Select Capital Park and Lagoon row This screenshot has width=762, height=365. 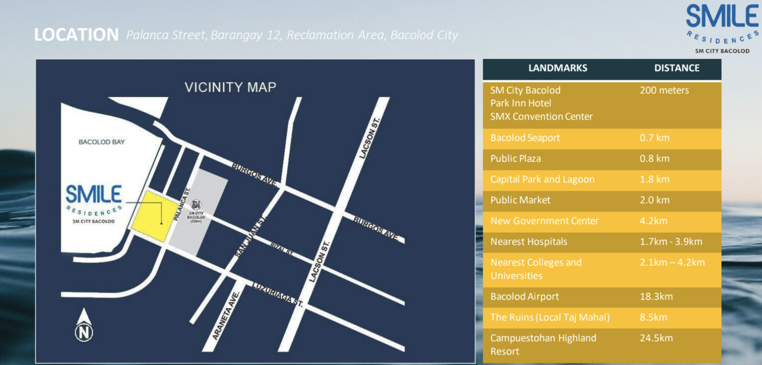pyautogui.click(x=602, y=179)
